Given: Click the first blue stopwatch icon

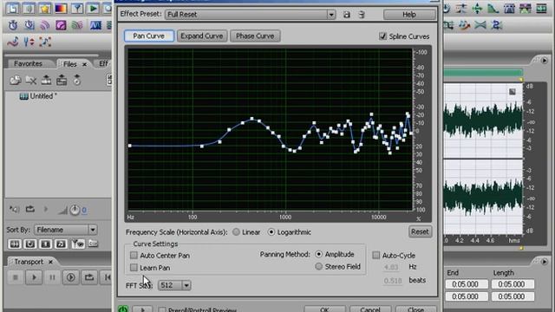Looking at the screenshot, I should [x=13, y=25].
